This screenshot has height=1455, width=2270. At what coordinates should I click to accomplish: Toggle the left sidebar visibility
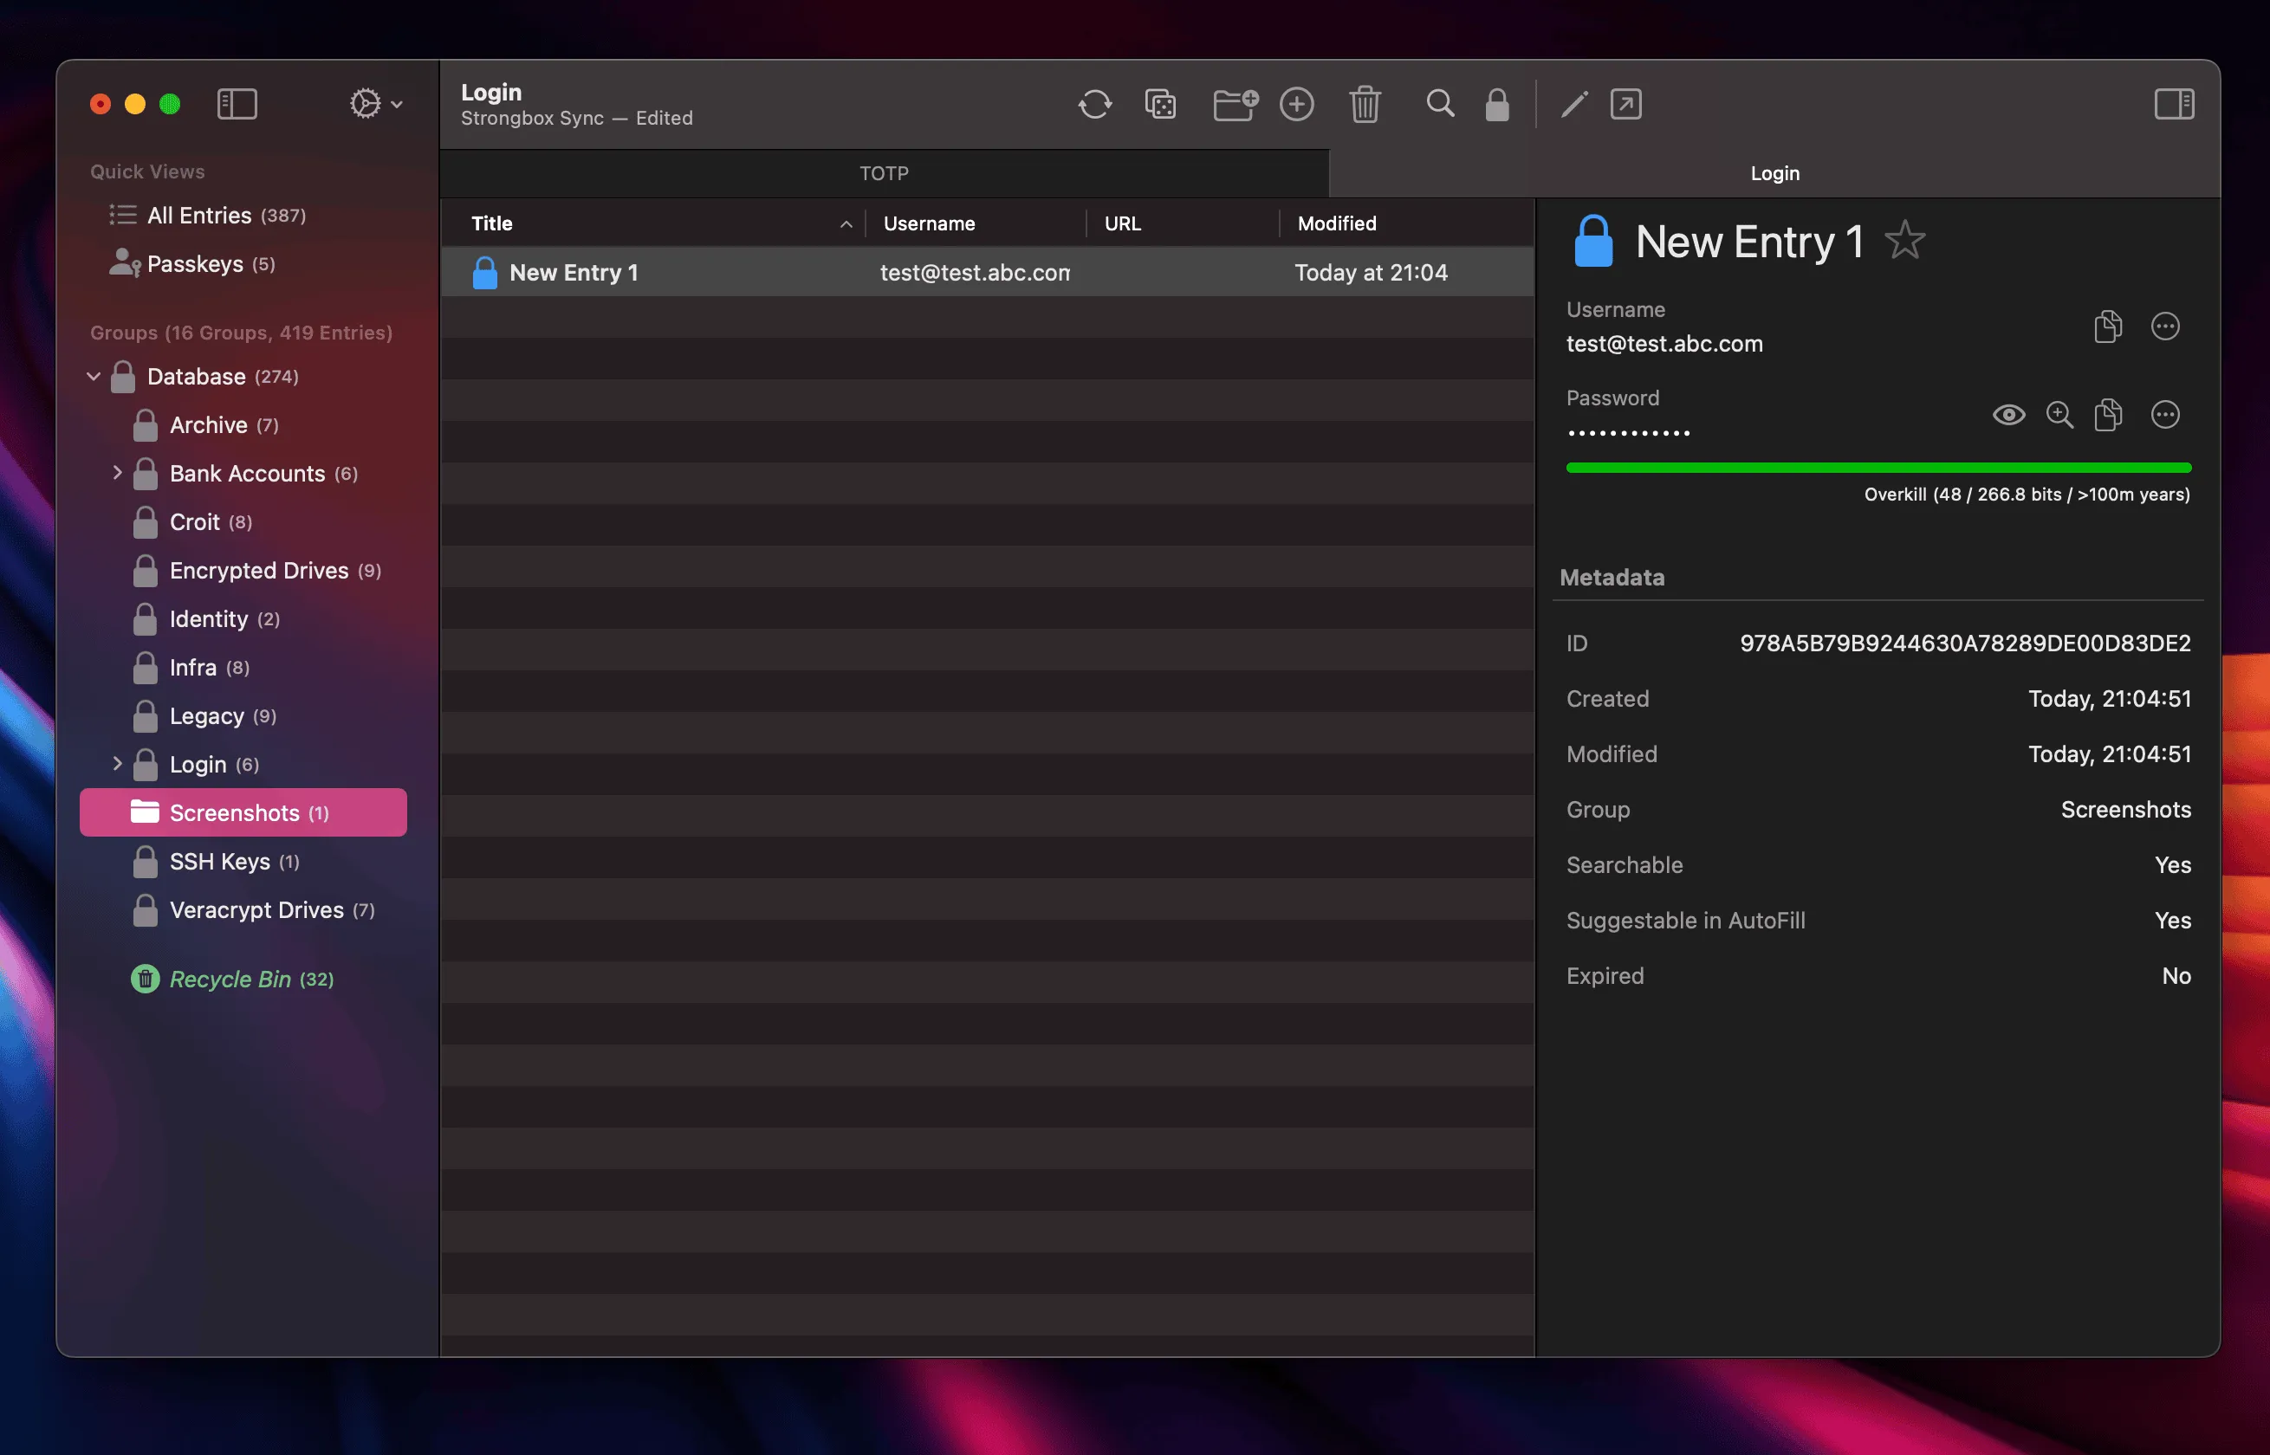(x=238, y=104)
